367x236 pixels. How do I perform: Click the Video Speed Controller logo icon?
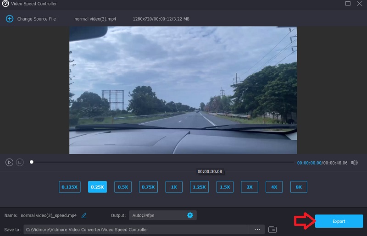tap(6, 4)
